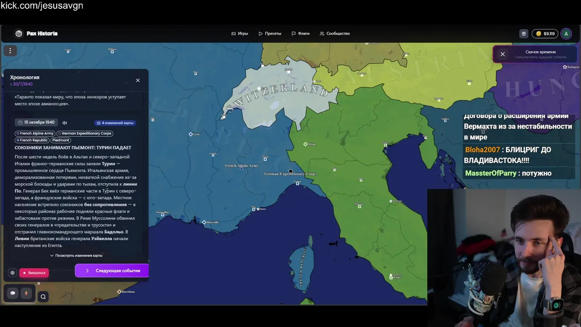The height and width of the screenshot is (327, 581).
Task: Open the magnifier search icon
Action: pos(43,297)
